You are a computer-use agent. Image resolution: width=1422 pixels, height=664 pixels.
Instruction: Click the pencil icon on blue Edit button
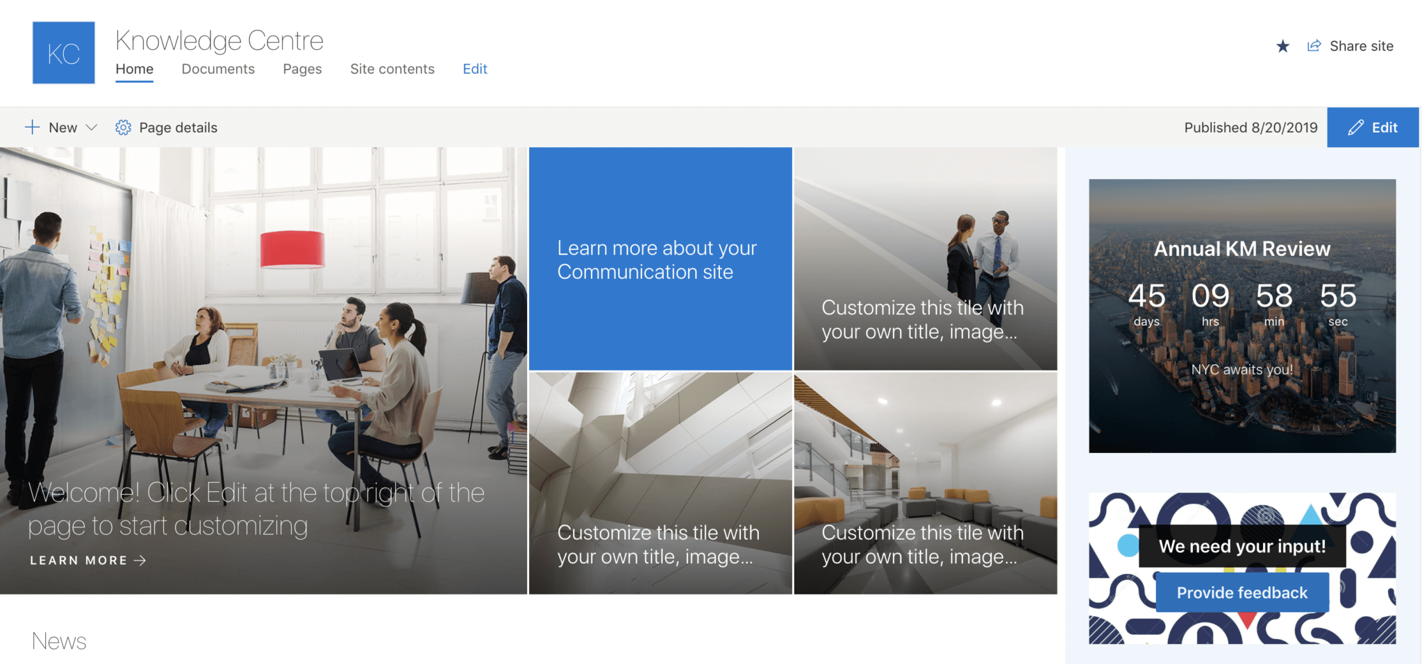(1355, 128)
